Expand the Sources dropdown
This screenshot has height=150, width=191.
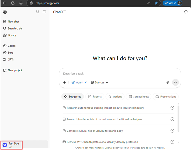pyautogui.click(x=99, y=82)
